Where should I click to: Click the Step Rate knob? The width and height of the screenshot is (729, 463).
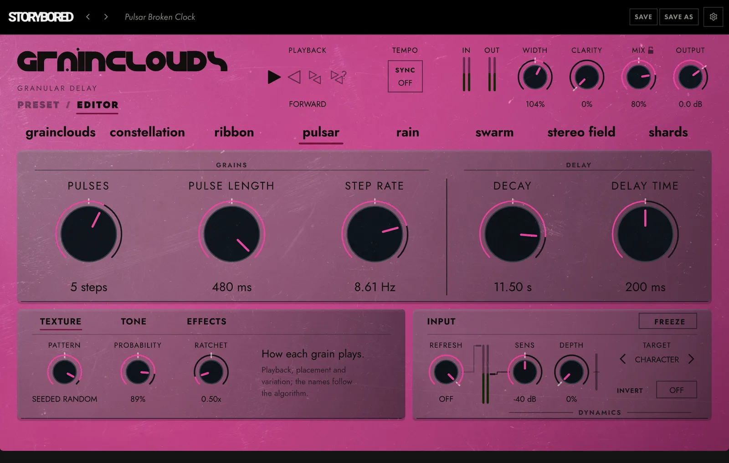(375, 234)
